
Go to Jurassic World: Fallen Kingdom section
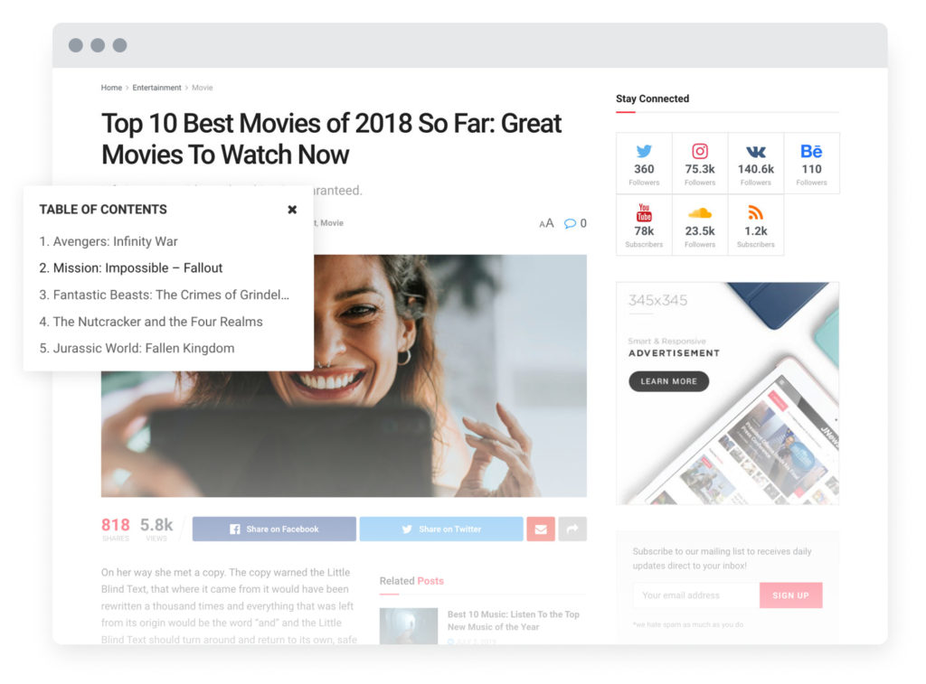click(137, 348)
